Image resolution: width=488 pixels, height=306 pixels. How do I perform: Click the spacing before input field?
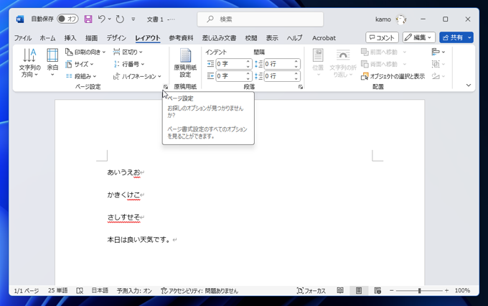point(279,64)
